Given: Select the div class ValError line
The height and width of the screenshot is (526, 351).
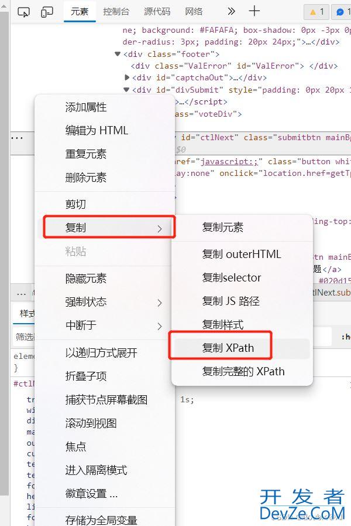Looking at the screenshot, I should (234, 66).
